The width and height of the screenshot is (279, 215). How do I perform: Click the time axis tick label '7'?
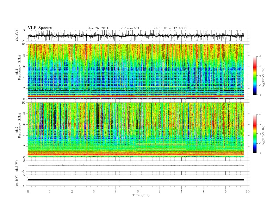point(182,191)
